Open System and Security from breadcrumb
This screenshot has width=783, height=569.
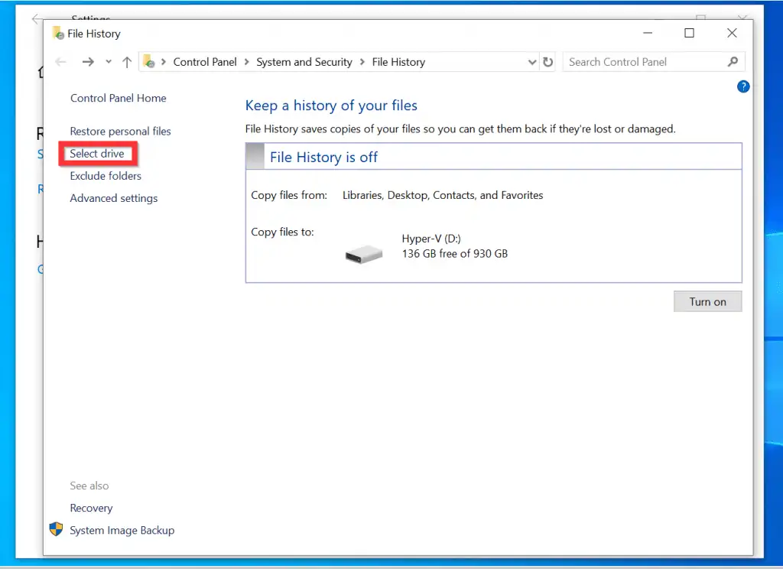pyautogui.click(x=304, y=62)
